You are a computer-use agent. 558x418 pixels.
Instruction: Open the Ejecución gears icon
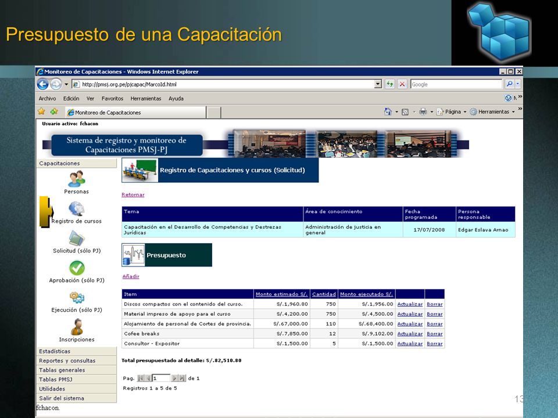click(x=77, y=297)
